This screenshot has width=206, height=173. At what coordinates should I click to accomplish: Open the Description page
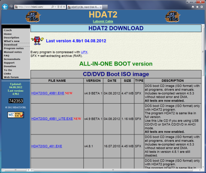pos(12,38)
